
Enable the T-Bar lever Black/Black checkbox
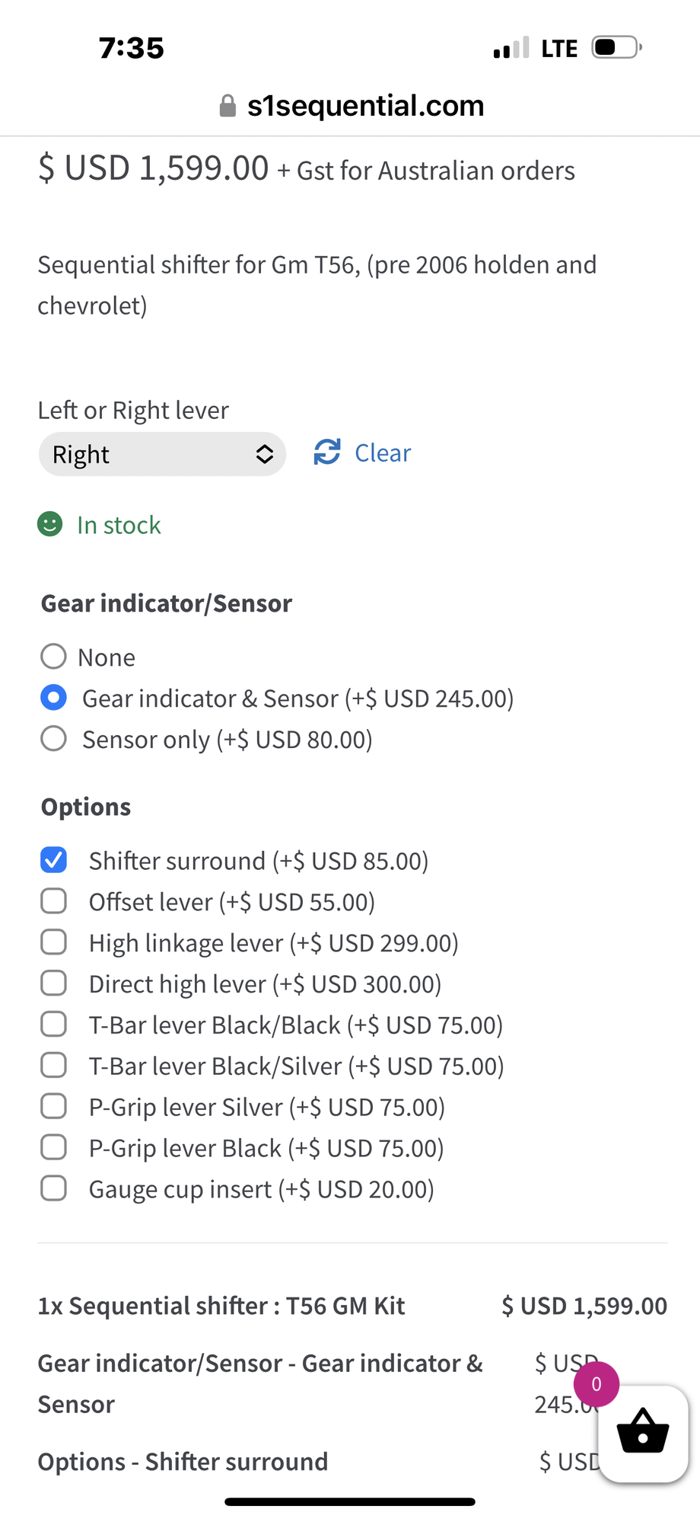coord(53,1025)
